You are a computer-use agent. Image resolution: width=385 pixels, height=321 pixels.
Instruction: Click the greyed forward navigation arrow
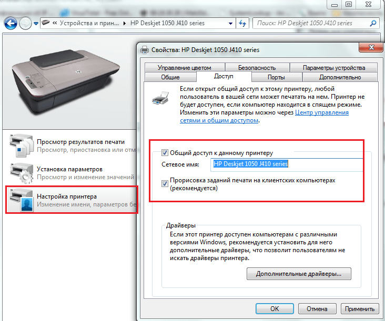pyautogui.click(x=25, y=23)
